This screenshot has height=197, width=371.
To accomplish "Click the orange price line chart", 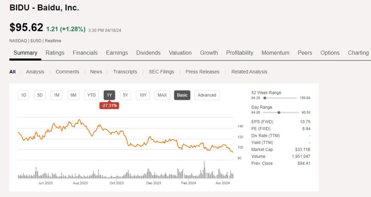I will click(125, 136).
